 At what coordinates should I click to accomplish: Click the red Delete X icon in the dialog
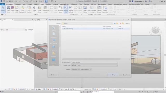(x=120, y=24)
